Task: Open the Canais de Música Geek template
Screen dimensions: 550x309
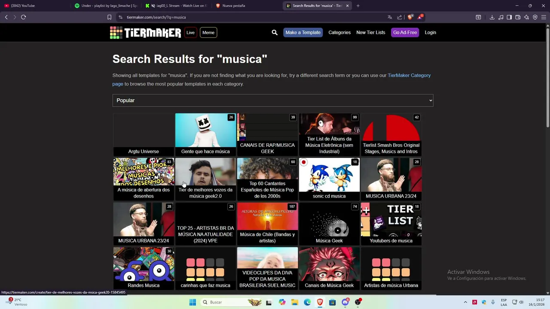Action: (329, 268)
